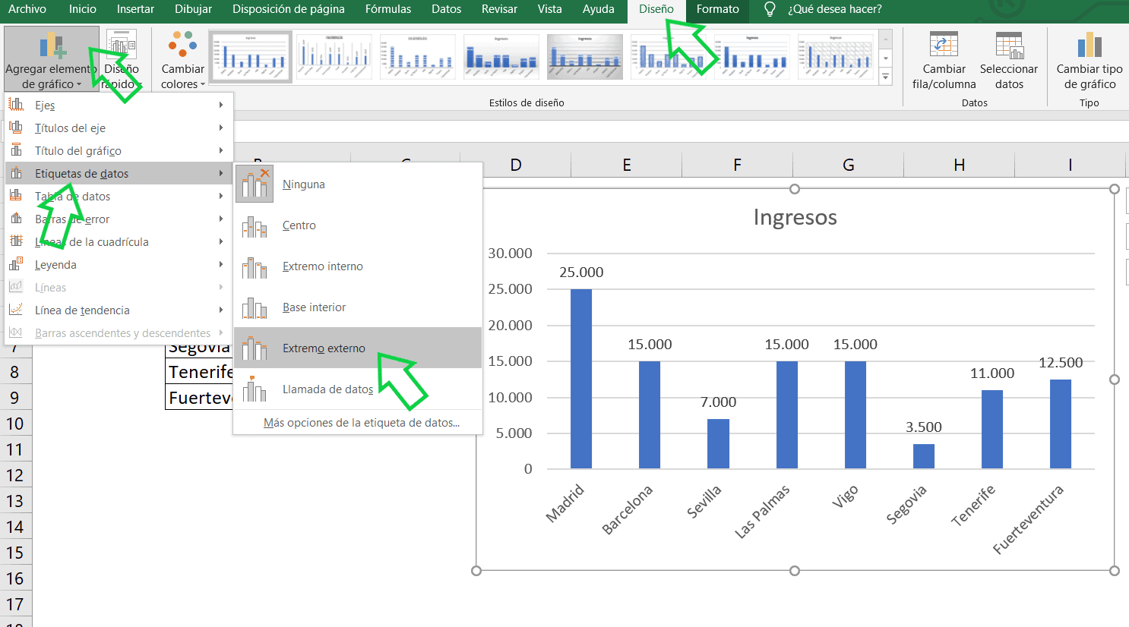Click the Ingresos chart title
The height and width of the screenshot is (627, 1129).
click(795, 217)
